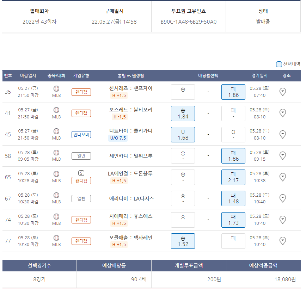Click the S single-bet icon in row 65

[81, 173]
